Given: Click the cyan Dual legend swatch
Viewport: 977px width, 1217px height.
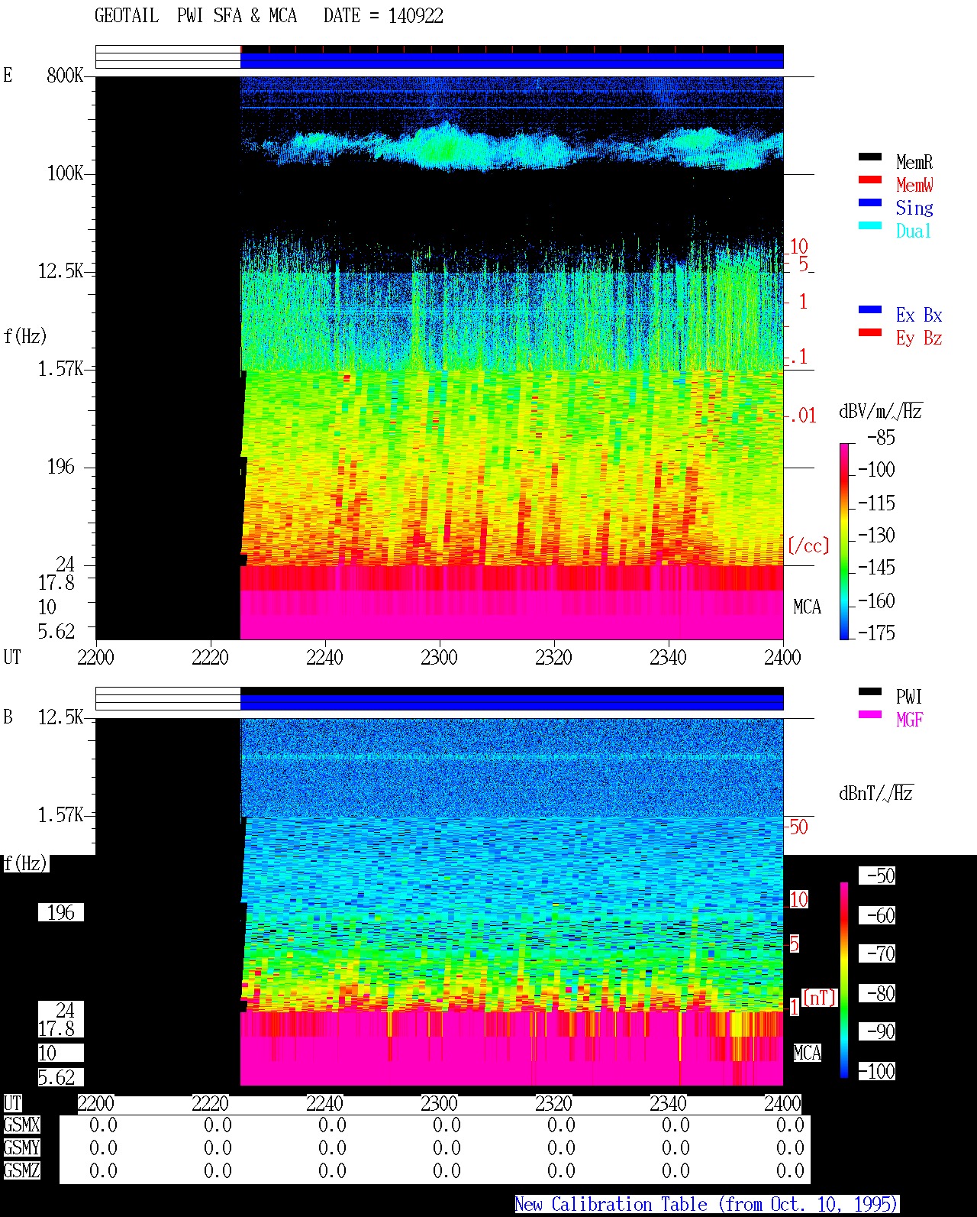Looking at the screenshot, I should point(870,225).
